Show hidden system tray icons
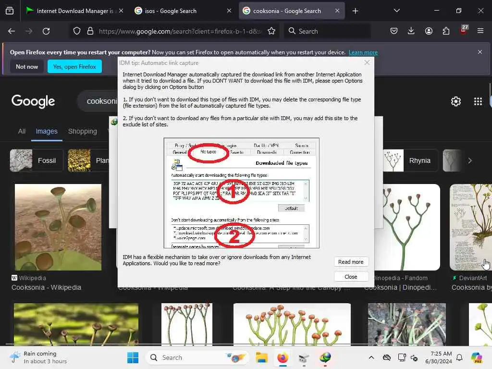Screen dimensions: 492x369 coord(371,357)
